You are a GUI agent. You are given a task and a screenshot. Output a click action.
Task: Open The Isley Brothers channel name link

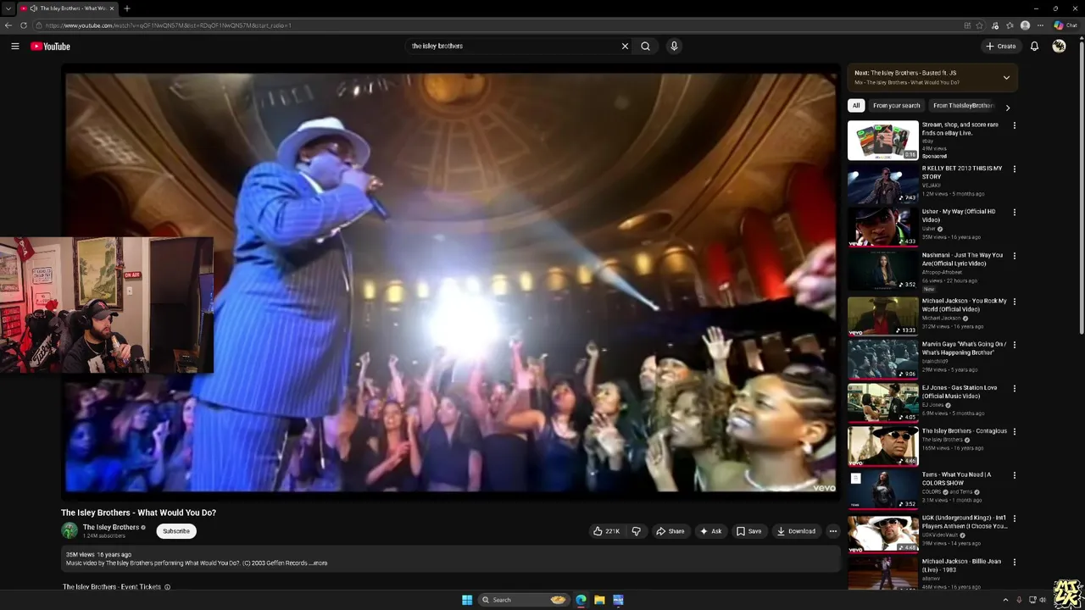pos(111,527)
